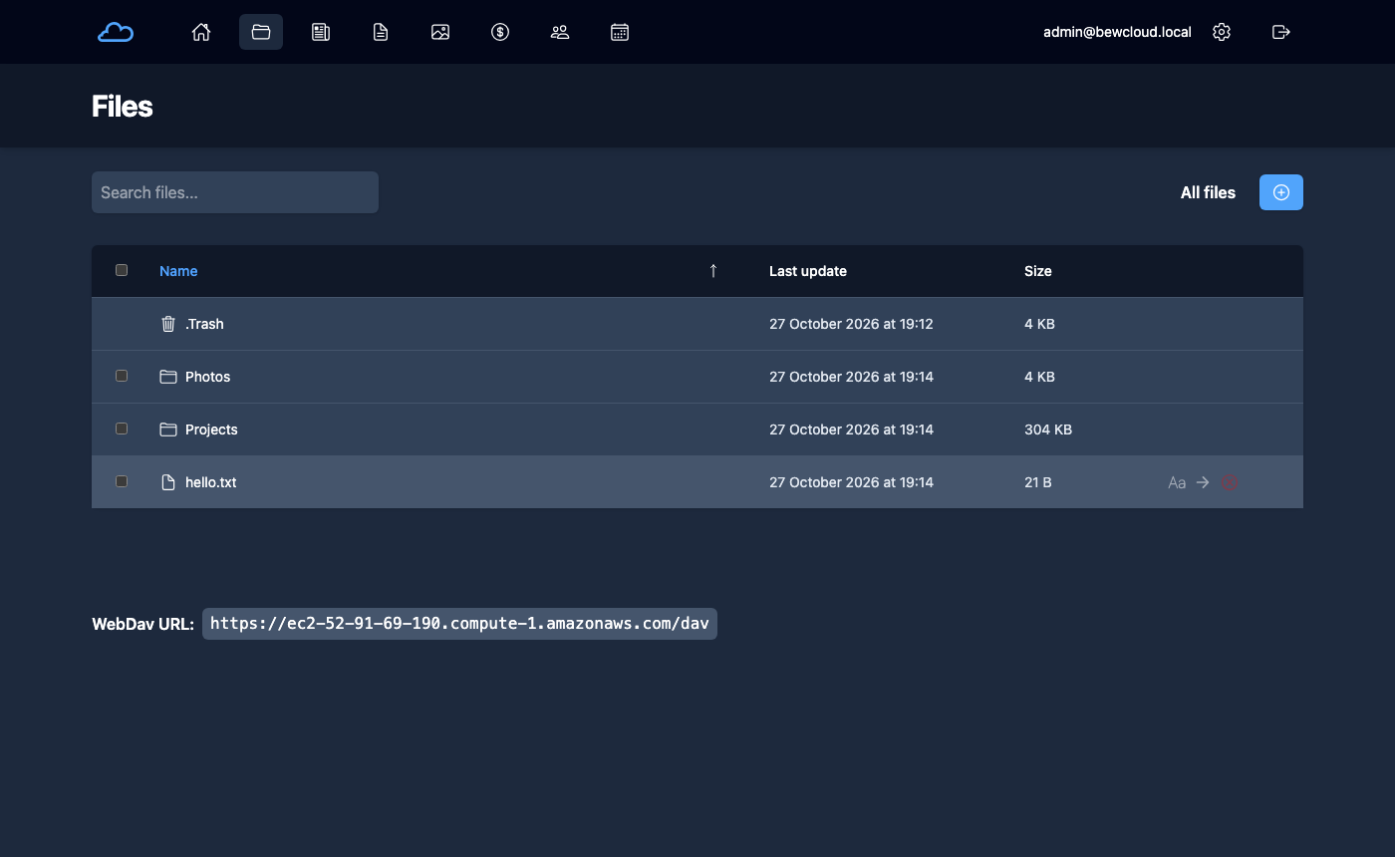Screen dimensions: 1395x857
Task: Click the 21 B size cell
Action: (1038, 482)
